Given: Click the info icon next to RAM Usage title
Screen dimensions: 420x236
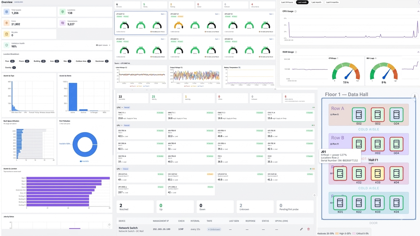Looking at the screenshot, I should pyautogui.click(x=296, y=52).
